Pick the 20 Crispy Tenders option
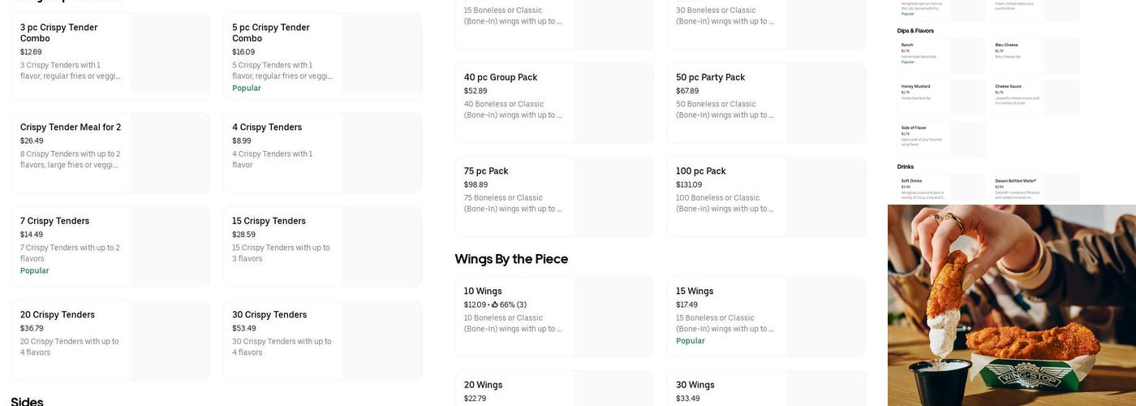1136x406 pixels. (x=110, y=340)
